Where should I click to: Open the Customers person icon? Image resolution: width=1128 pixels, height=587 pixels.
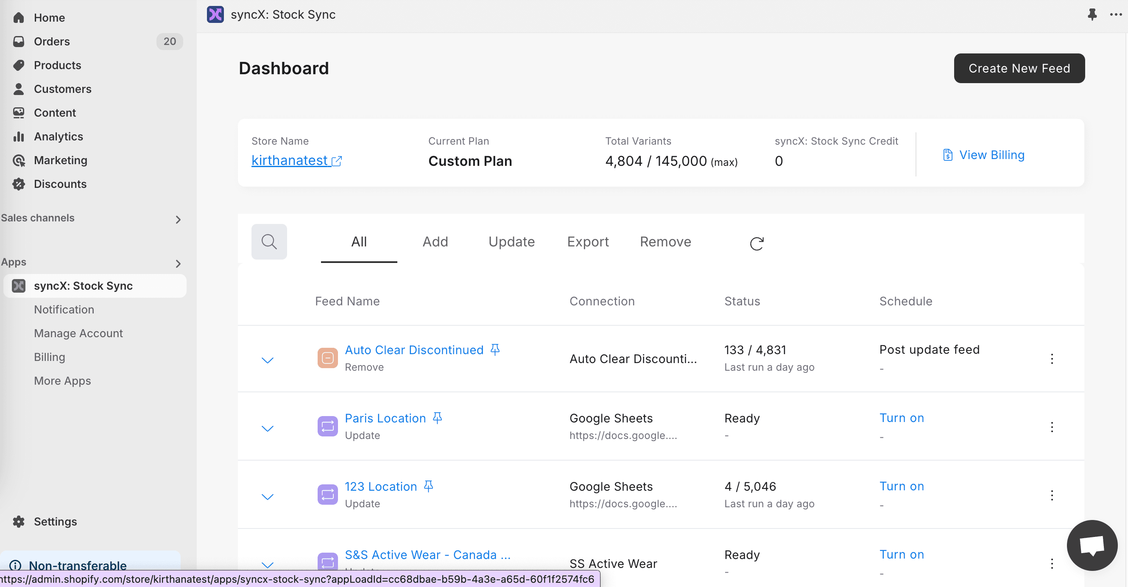tap(18, 89)
